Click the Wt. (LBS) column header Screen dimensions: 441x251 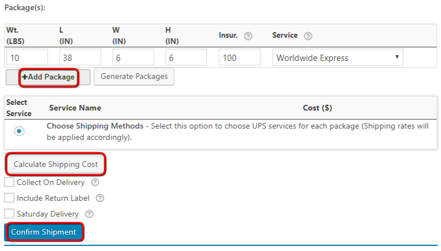coord(15,36)
